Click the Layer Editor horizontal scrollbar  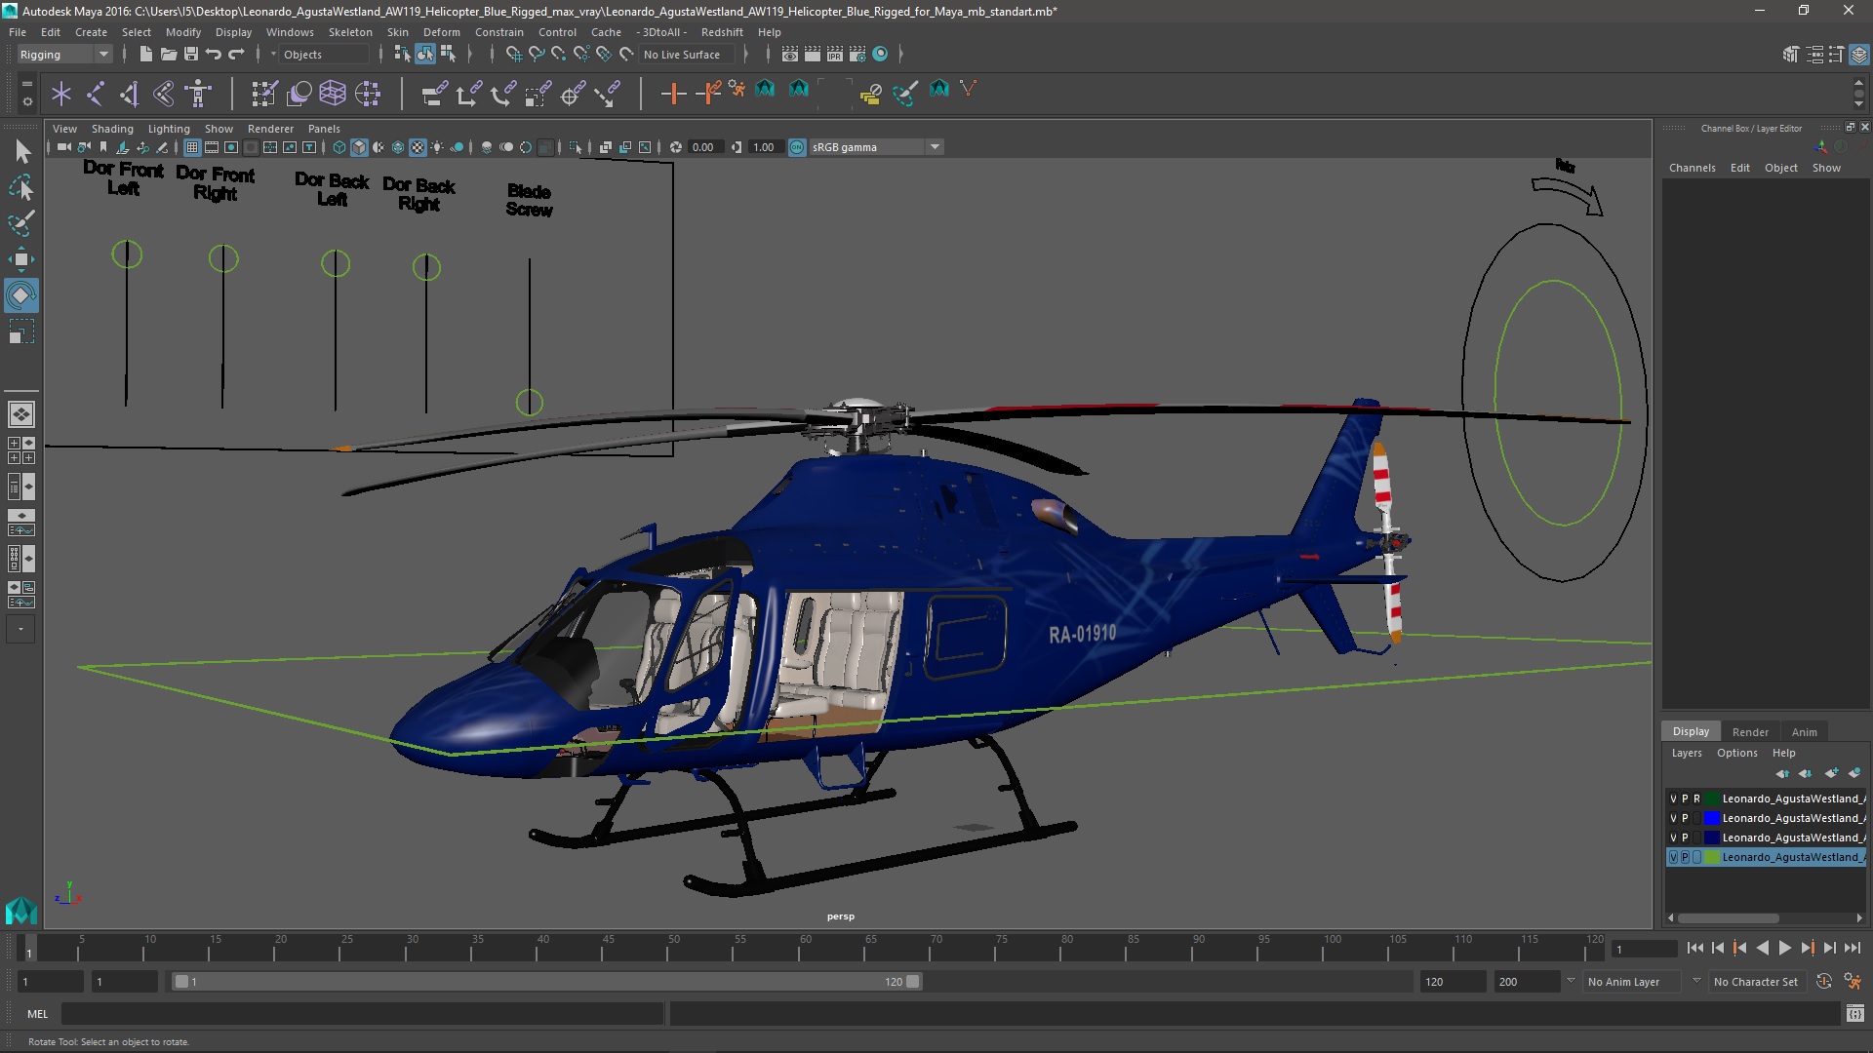tap(1728, 918)
